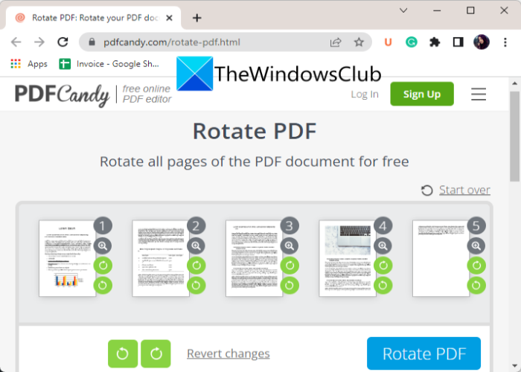Image resolution: width=521 pixels, height=372 pixels.
Task: Open a new browser tab
Action: point(197,18)
